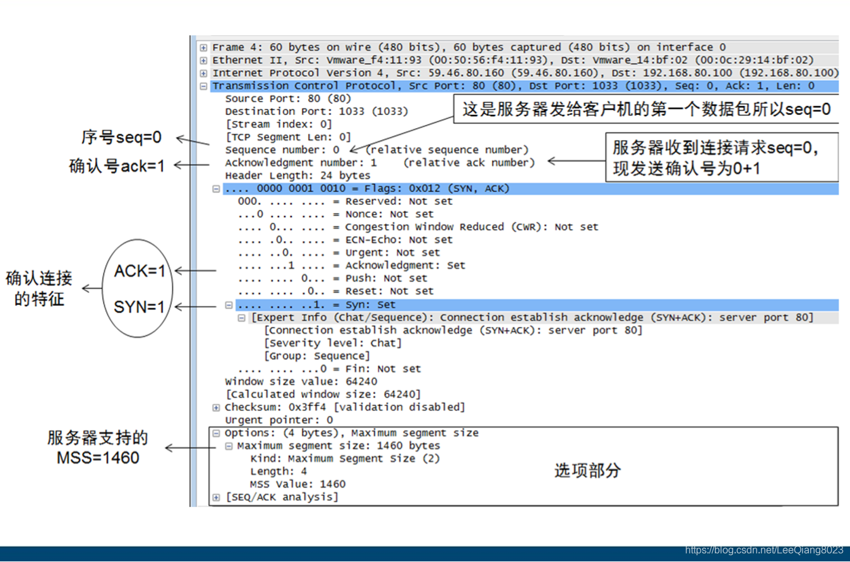Screen dimensions: 850x562
Task: Select the Urgent pointer: 0 line
Action: coord(278,421)
